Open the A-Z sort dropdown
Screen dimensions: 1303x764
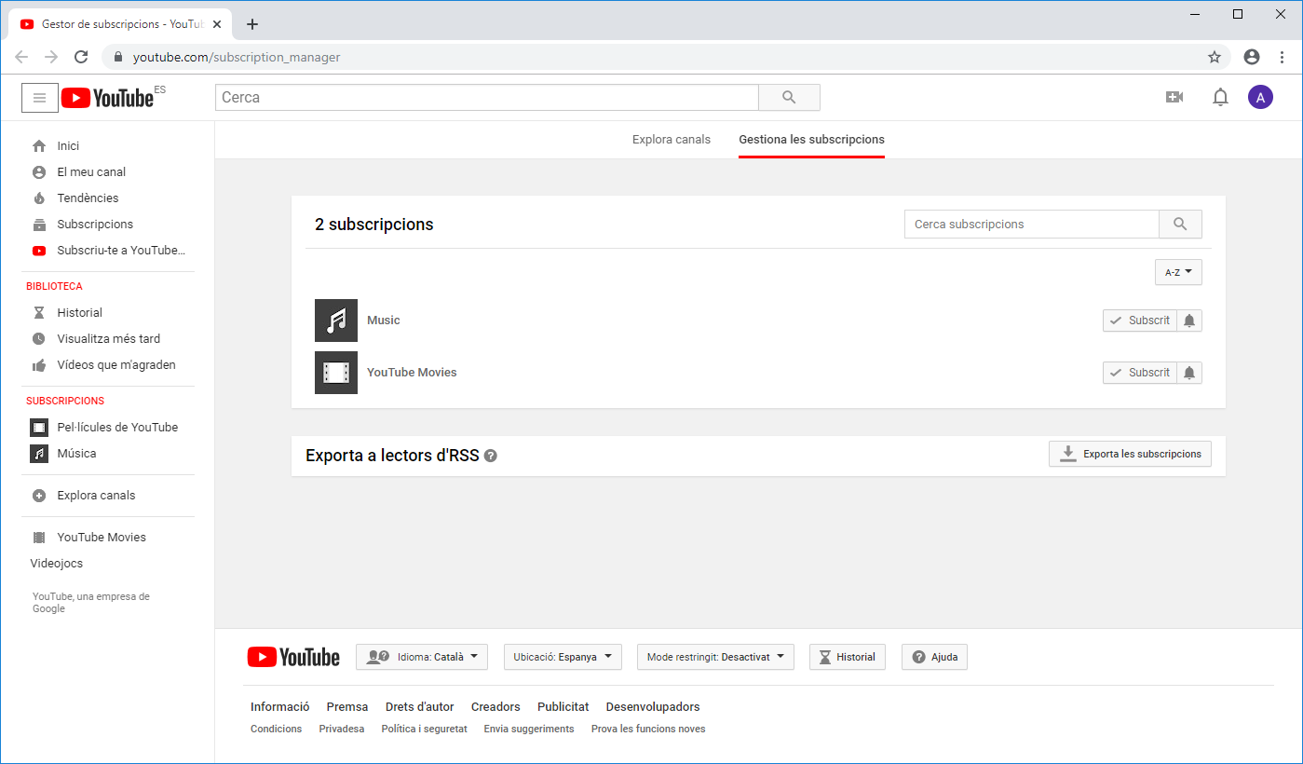click(1178, 272)
